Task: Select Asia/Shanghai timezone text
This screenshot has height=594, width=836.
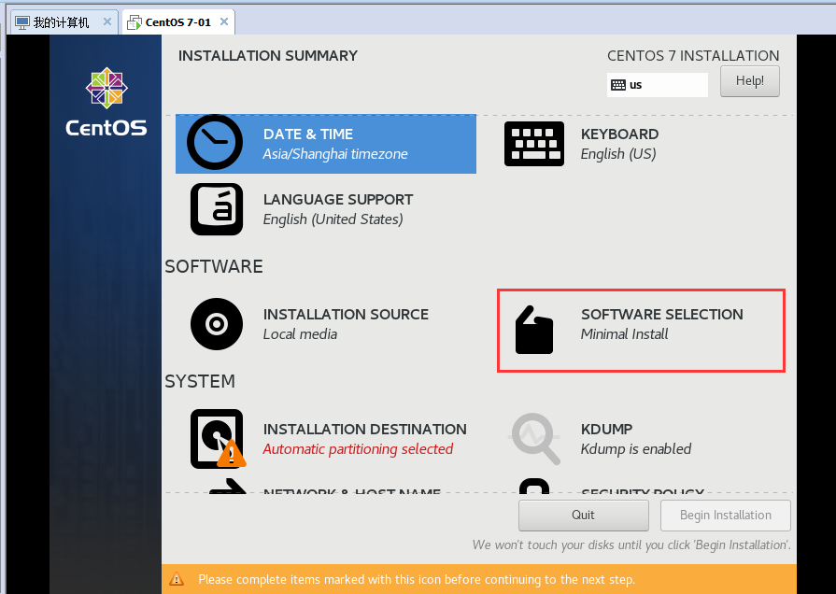Action: click(335, 154)
